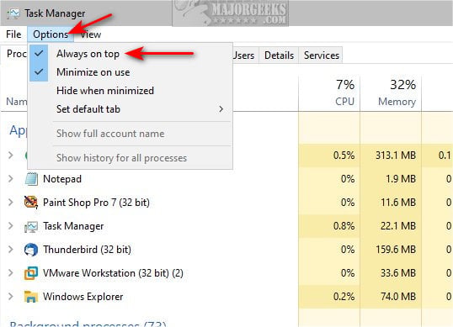The width and height of the screenshot is (453, 327).
Task: Click the VMware Workstation icon
Action: tap(31, 273)
